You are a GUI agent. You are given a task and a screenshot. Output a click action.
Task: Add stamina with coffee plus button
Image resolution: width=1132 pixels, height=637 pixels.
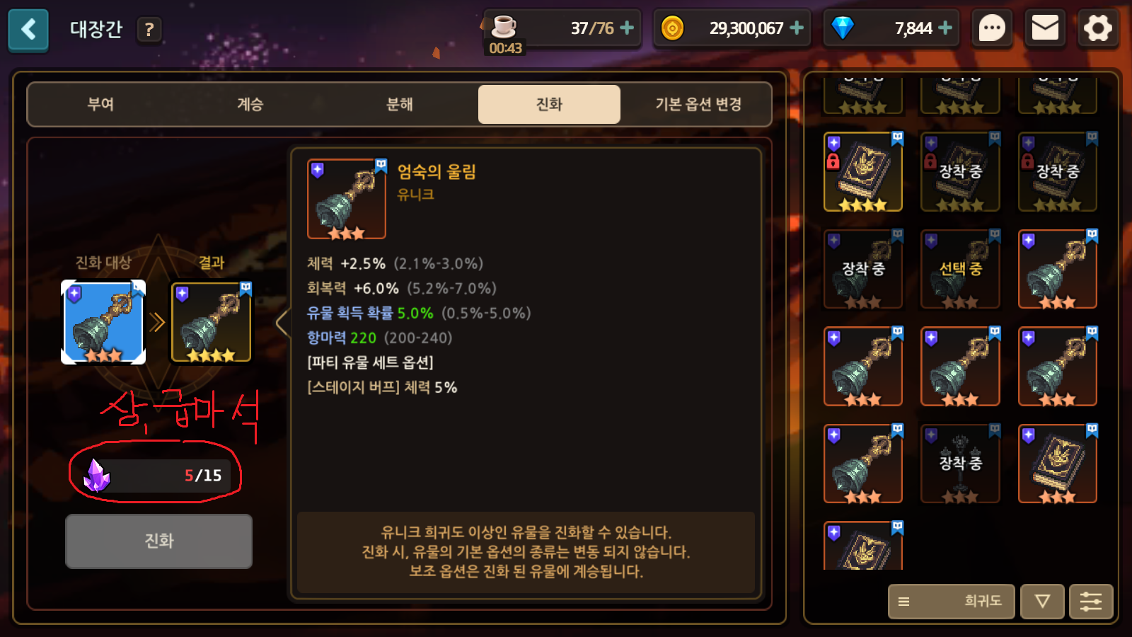click(x=626, y=28)
